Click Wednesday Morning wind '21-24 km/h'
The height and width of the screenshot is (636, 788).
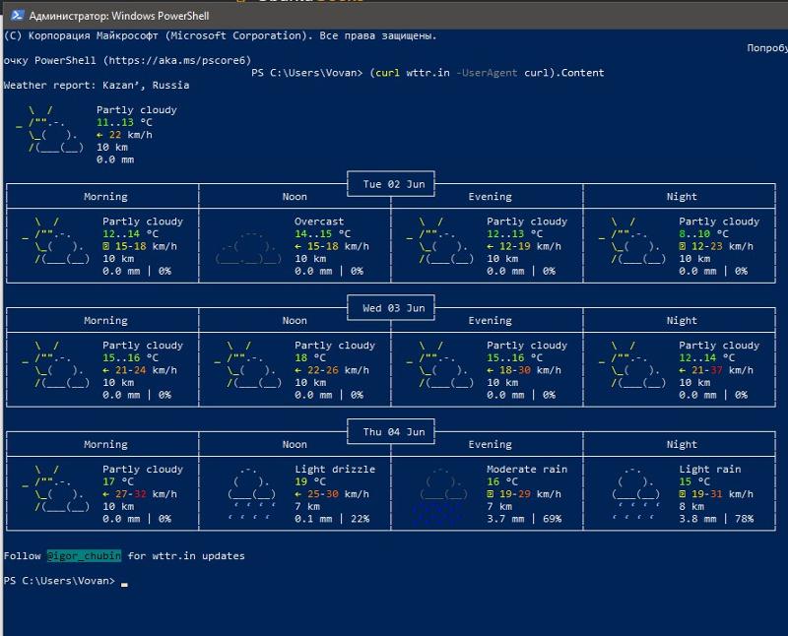coord(146,370)
